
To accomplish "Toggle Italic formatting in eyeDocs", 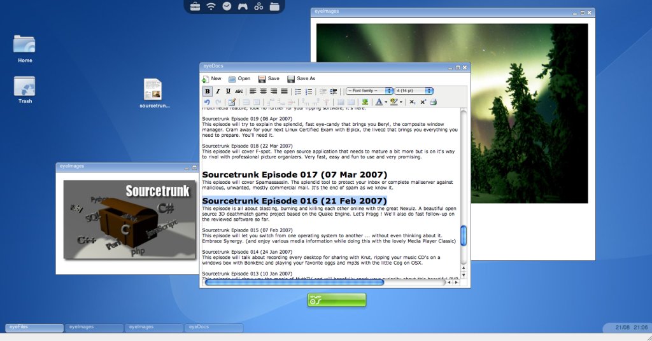I will pos(218,91).
